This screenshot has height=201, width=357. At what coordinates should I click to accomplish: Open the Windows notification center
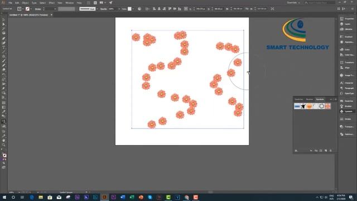351,197
